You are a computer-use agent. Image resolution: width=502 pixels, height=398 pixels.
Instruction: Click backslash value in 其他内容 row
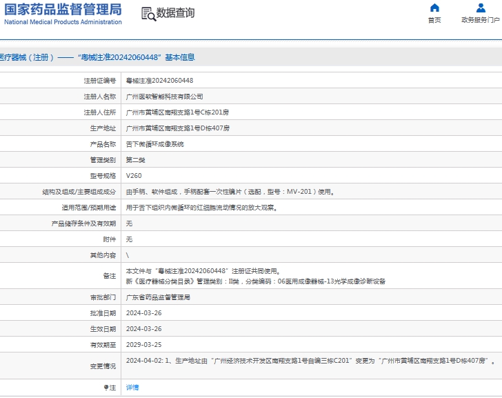click(128, 255)
